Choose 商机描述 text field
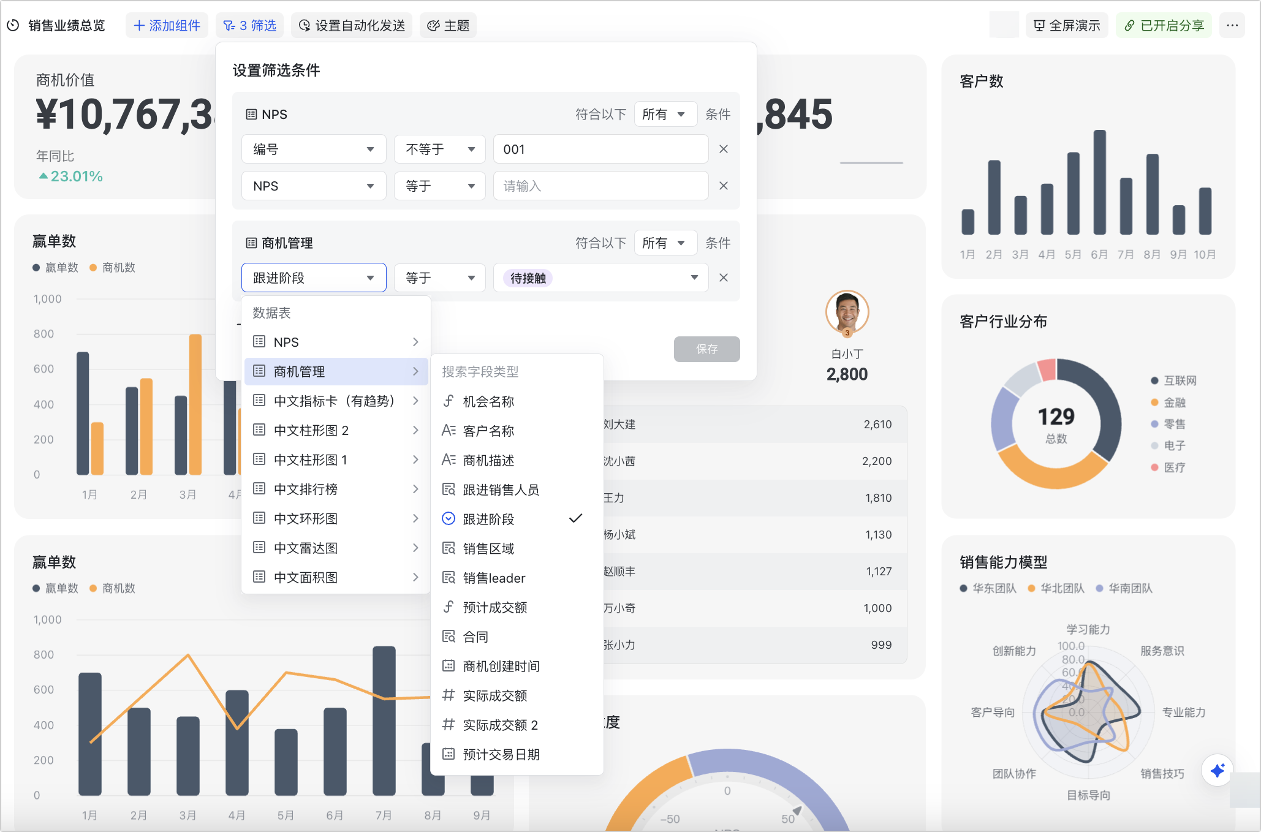Screen dimensions: 1261x832 [517, 460]
